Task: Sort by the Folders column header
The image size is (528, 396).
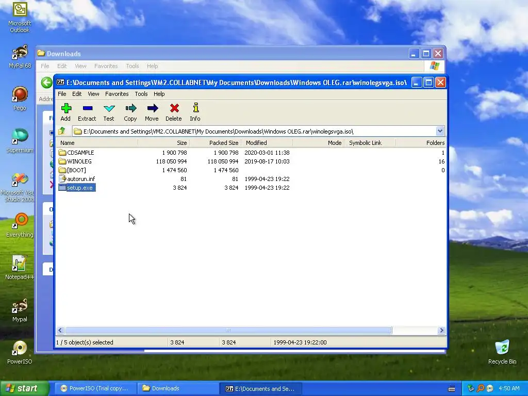Action: point(421,143)
